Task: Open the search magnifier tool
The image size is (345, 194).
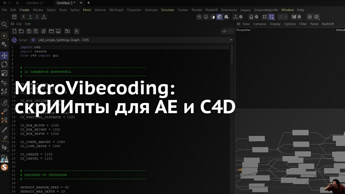Action: point(4,24)
